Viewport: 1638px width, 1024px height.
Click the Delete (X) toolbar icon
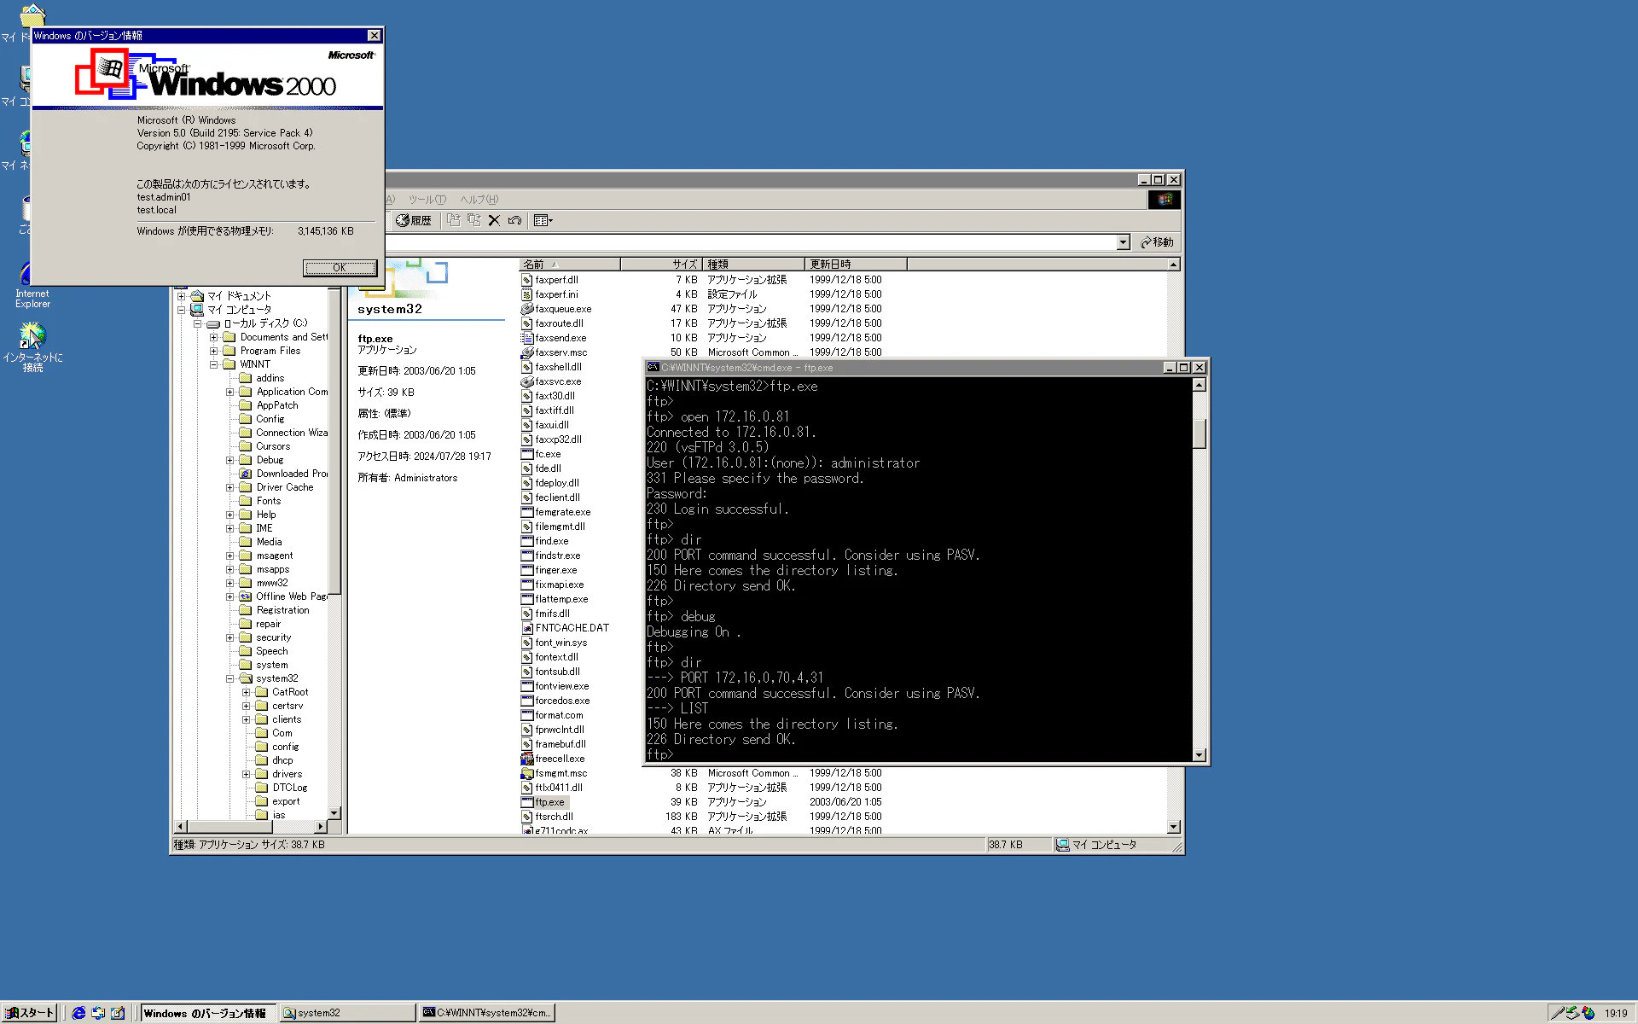(494, 220)
